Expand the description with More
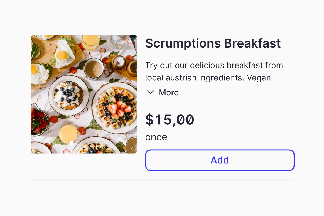 [x=168, y=93]
